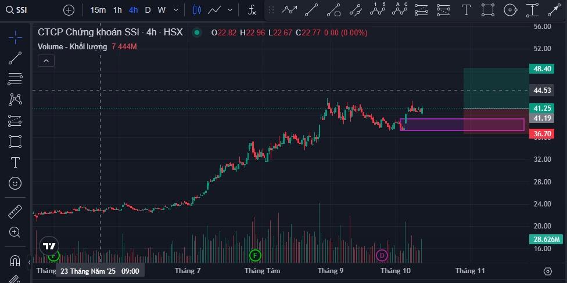Open the line chart style dropdown arrow
This screenshot has height=283, width=567.
point(231,10)
